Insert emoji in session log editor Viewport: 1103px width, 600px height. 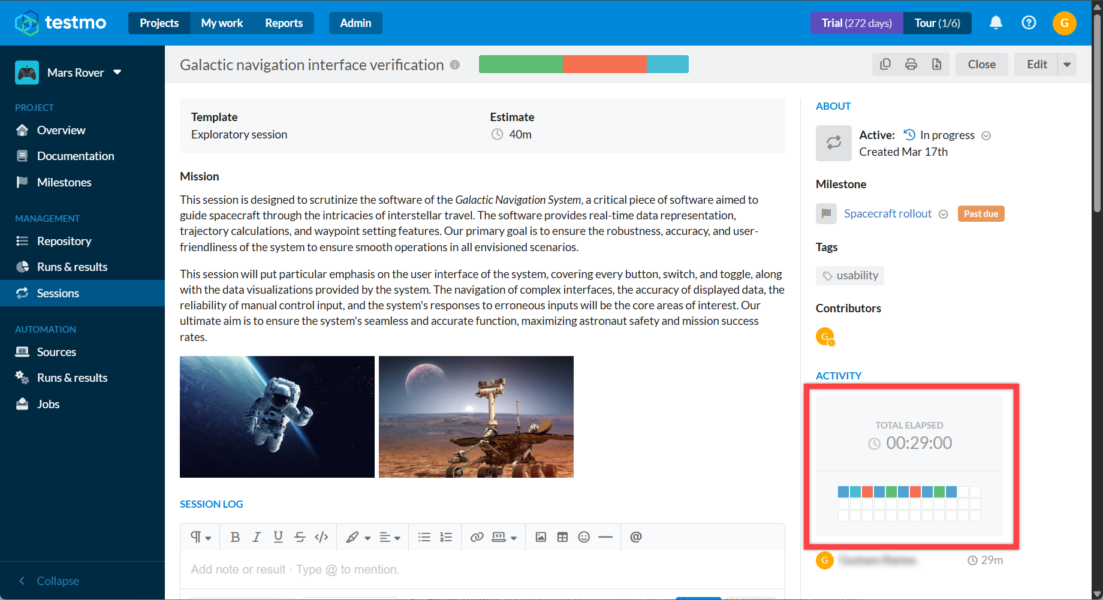tap(584, 537)
